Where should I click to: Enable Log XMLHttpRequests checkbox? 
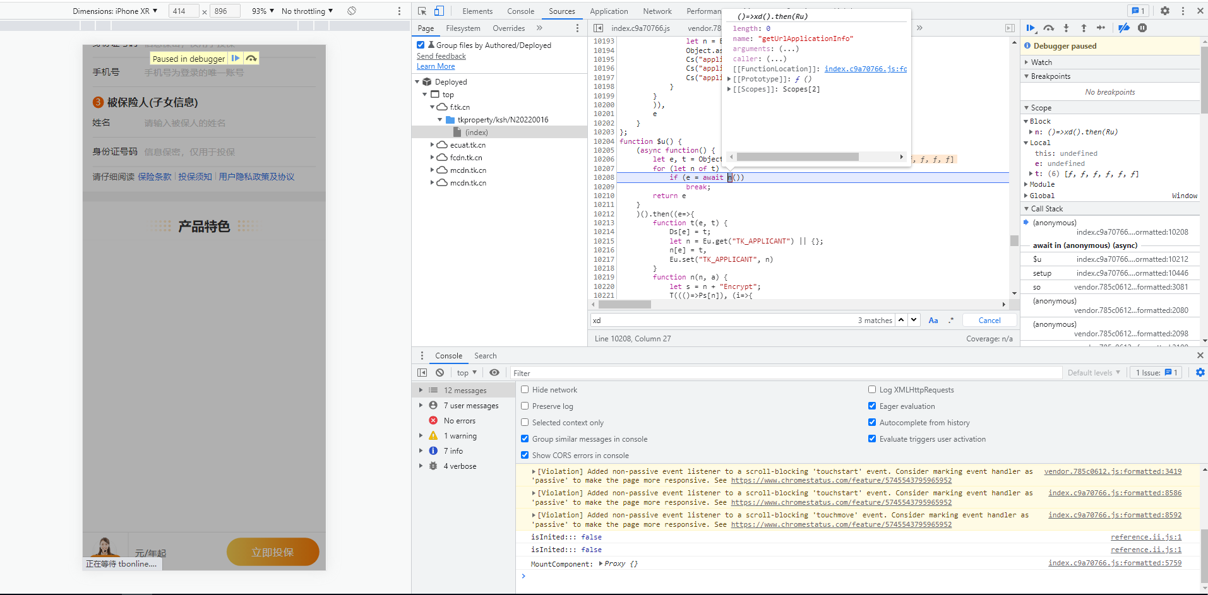(x=872, y=389)
